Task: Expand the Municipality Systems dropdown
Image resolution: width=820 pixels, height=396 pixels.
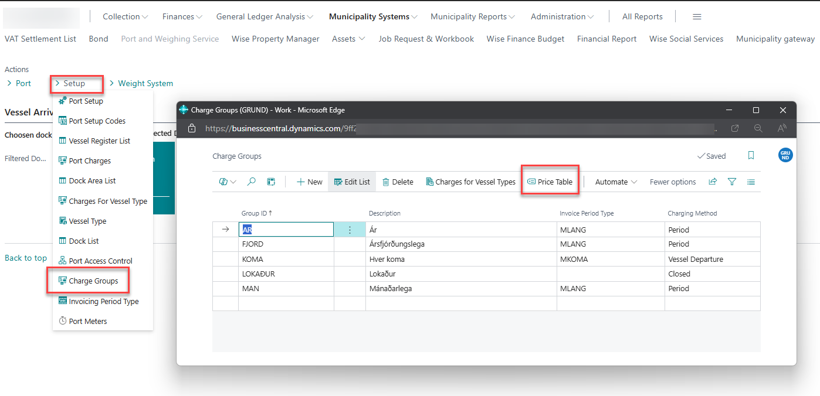Action: click(x=373, y=16)
